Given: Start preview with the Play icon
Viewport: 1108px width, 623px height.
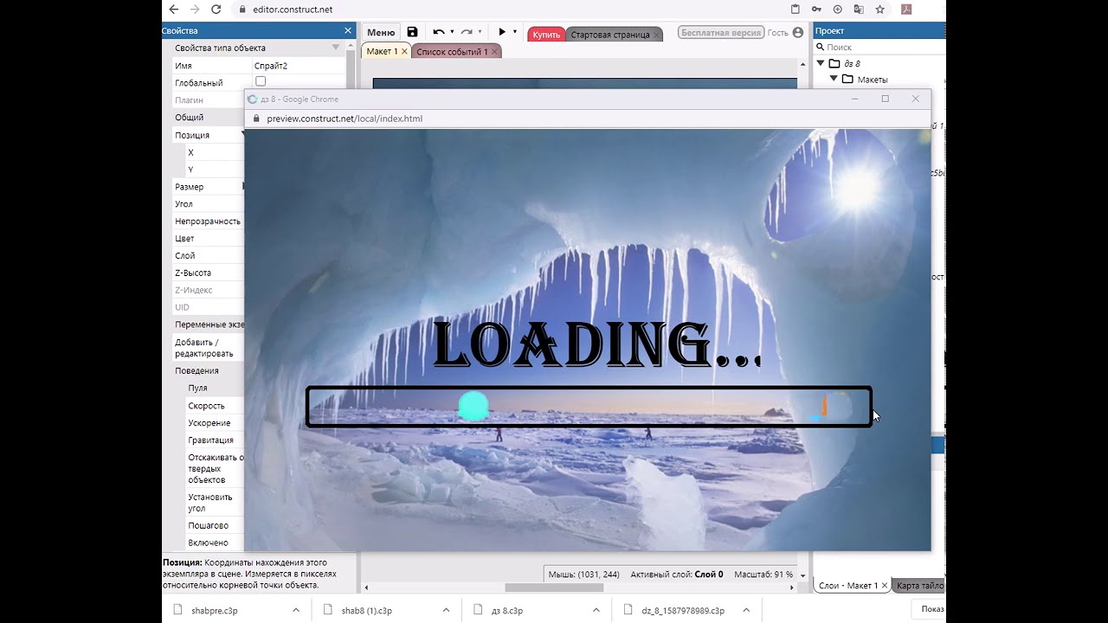Looking at the screenshot, I should pos(502,32).
